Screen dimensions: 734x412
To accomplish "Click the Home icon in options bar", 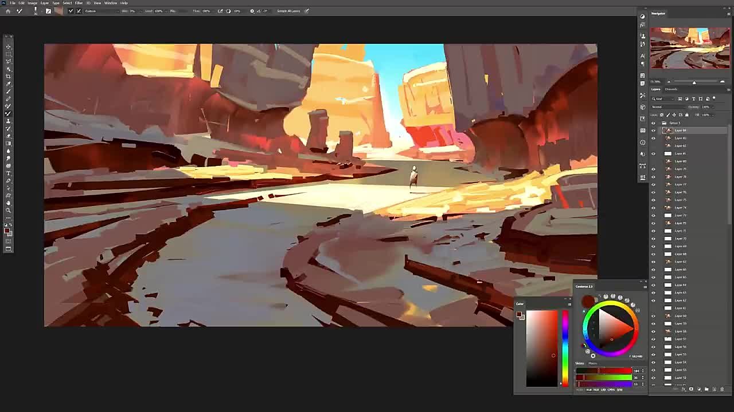I will 8,11.
